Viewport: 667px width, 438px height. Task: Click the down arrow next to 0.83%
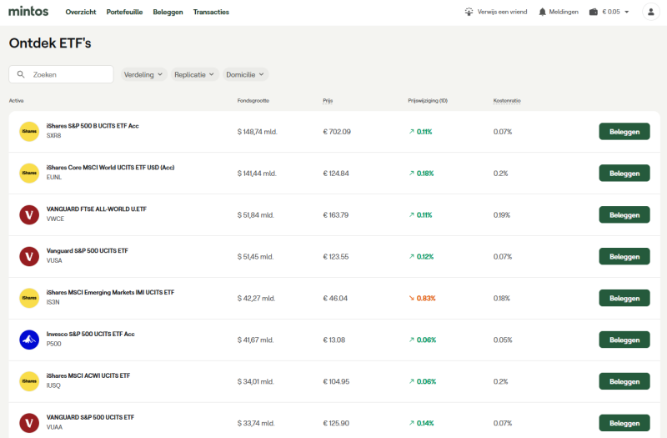pos(411,299)
